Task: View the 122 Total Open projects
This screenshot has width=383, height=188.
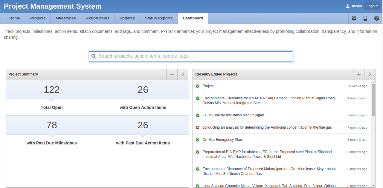Action: click(52, 90)
